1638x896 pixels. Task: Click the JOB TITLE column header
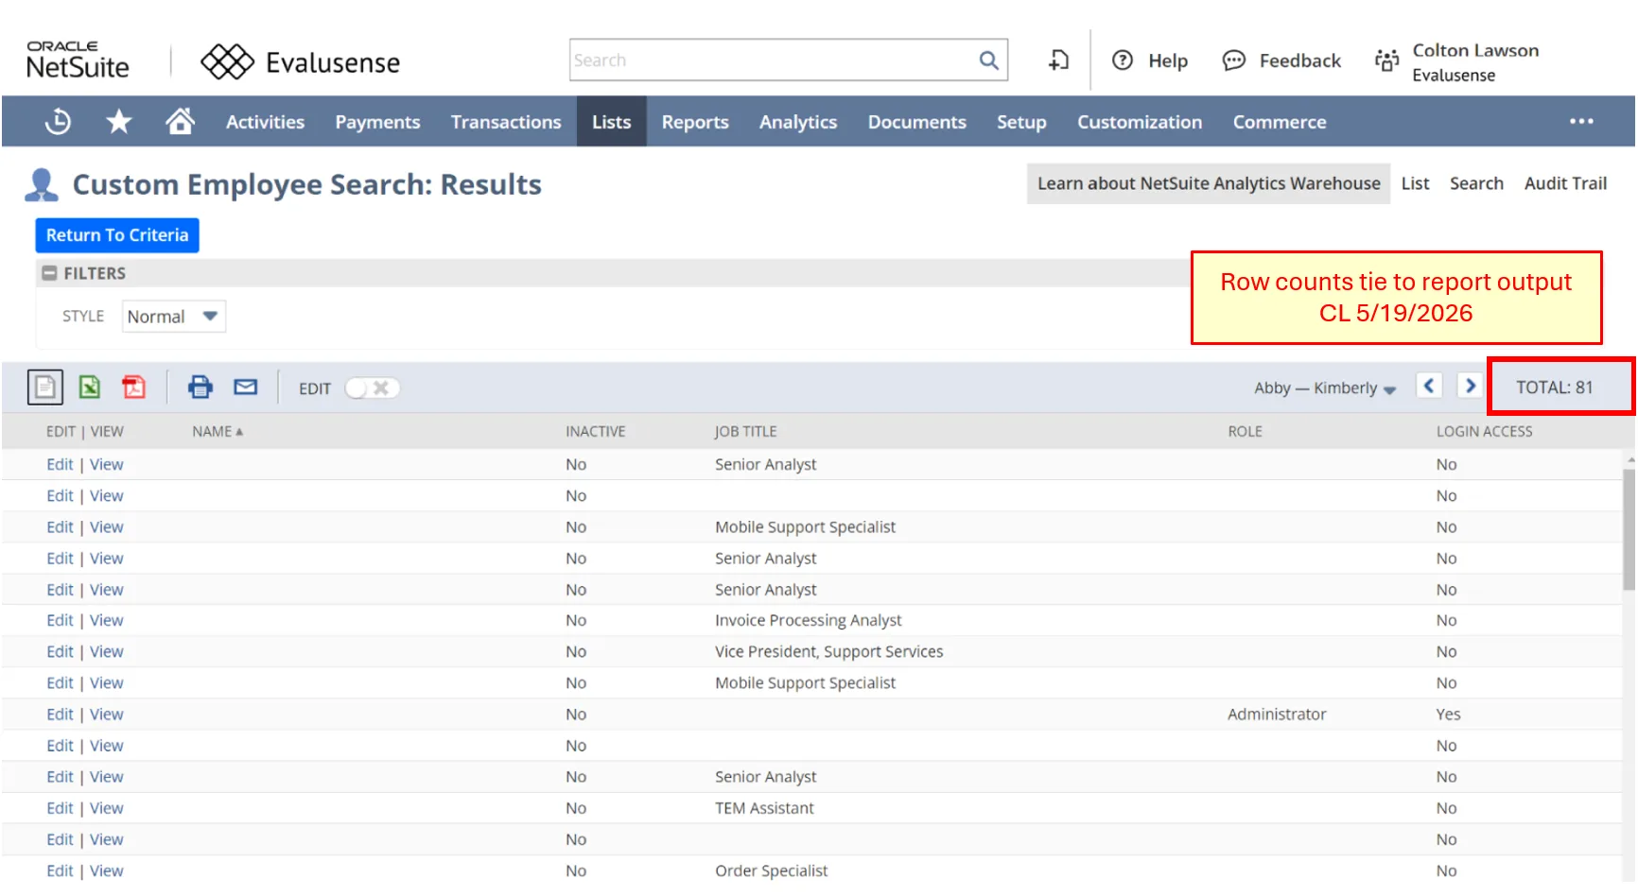[745, 432]
